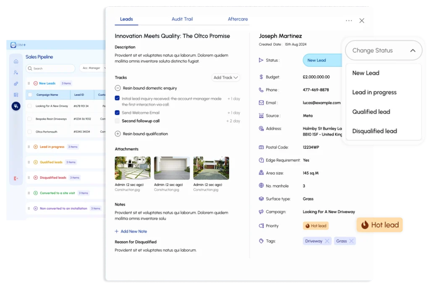Uncheck the initial lead inquiry received task
Image resolution: width=430 pixels, height=288 pixels.
click(117, 98)
